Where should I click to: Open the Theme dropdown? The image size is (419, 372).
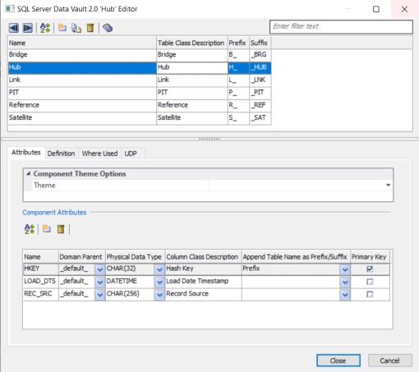388,186
